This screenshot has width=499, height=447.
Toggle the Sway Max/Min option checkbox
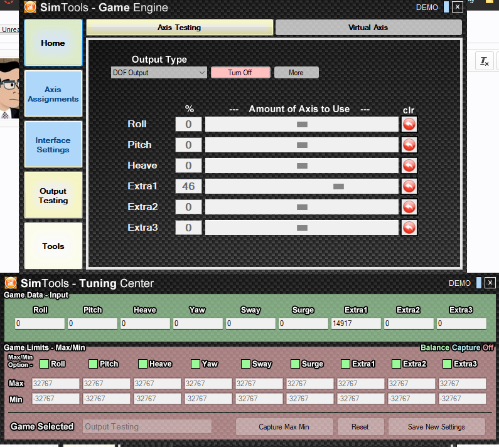click(x=245, y=364)
